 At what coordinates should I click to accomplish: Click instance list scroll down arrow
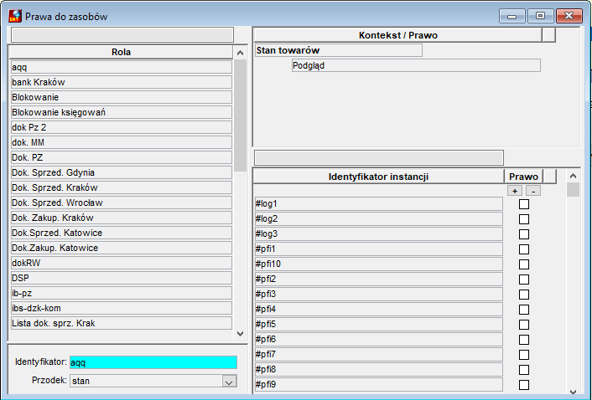pyautogui.click(x=573, y=392)
